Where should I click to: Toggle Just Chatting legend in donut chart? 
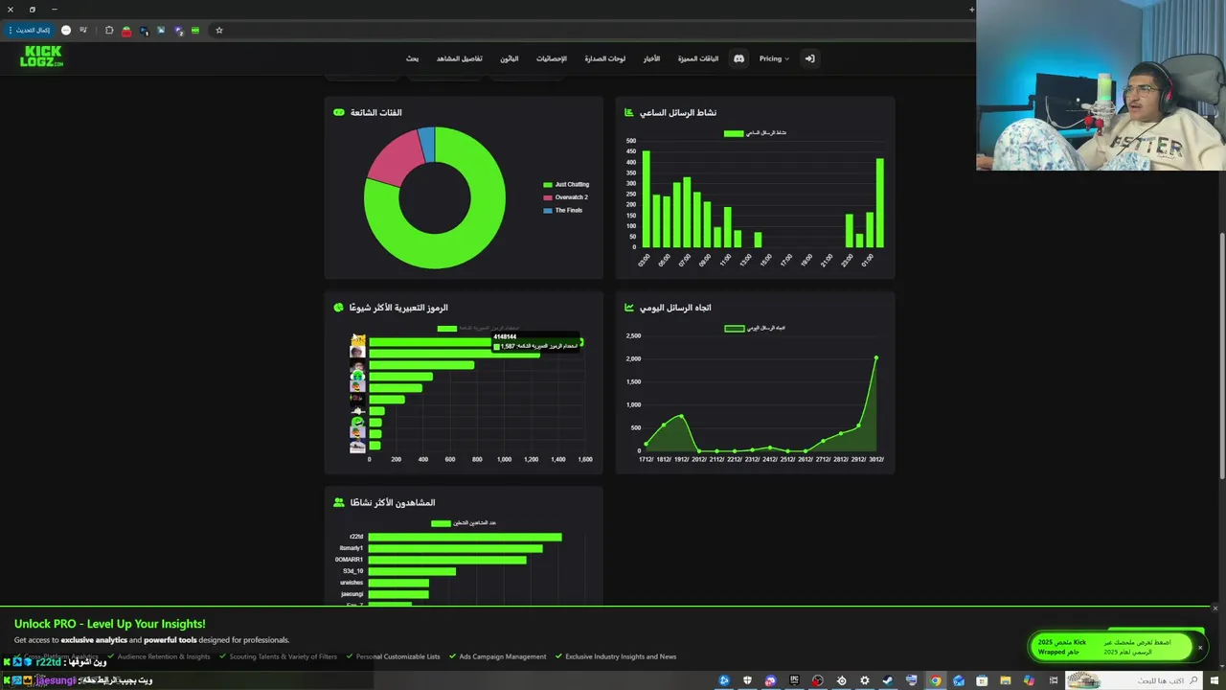pyautogui.click(x=566, y=184)
